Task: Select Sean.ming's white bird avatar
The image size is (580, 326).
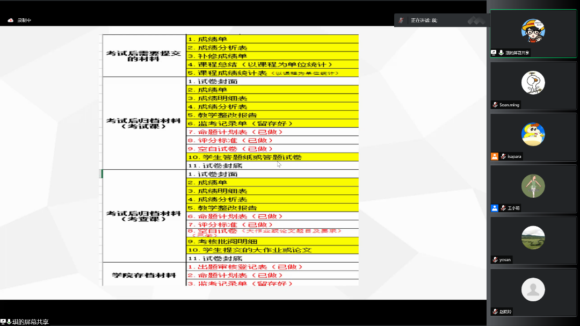Action: pos(533,83)
